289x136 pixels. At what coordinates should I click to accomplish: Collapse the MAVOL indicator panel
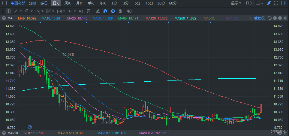pos(4,133)
